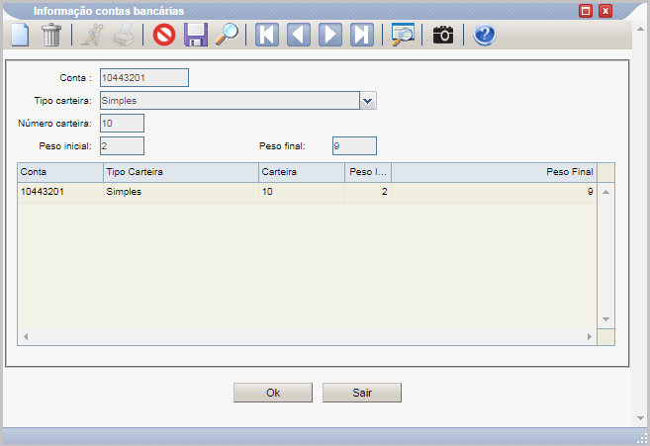Click the Sair button

tap(362, 393)
